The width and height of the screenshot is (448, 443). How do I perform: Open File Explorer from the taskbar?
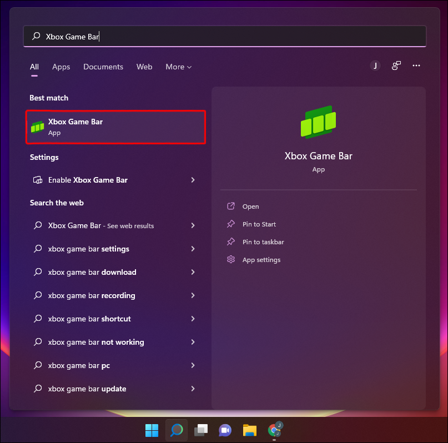click(x=250, y=430)
